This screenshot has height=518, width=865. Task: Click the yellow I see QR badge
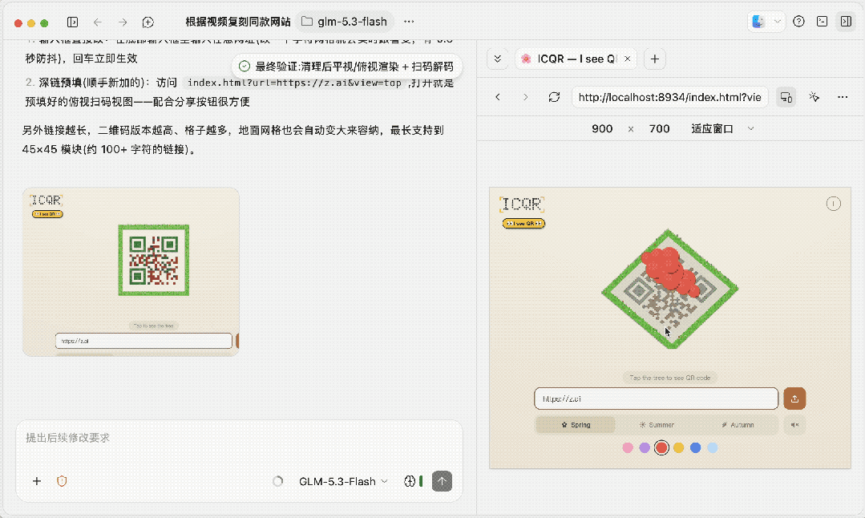pyautogui.click(x=523, y=224)
